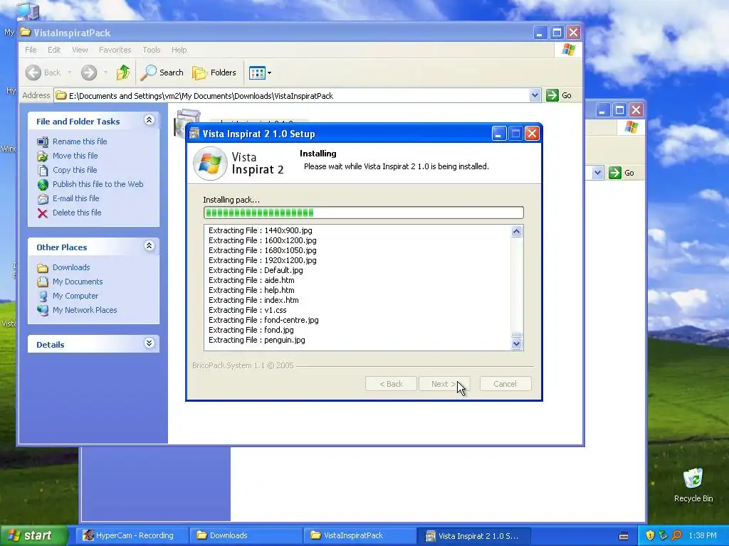Viewport: 729px width, 546px height.
Task: Click the log list scroll down arrow
Action: [517, 344]
